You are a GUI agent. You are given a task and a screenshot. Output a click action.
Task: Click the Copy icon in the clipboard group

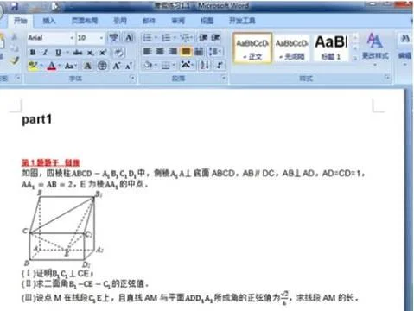coord(14,48)
